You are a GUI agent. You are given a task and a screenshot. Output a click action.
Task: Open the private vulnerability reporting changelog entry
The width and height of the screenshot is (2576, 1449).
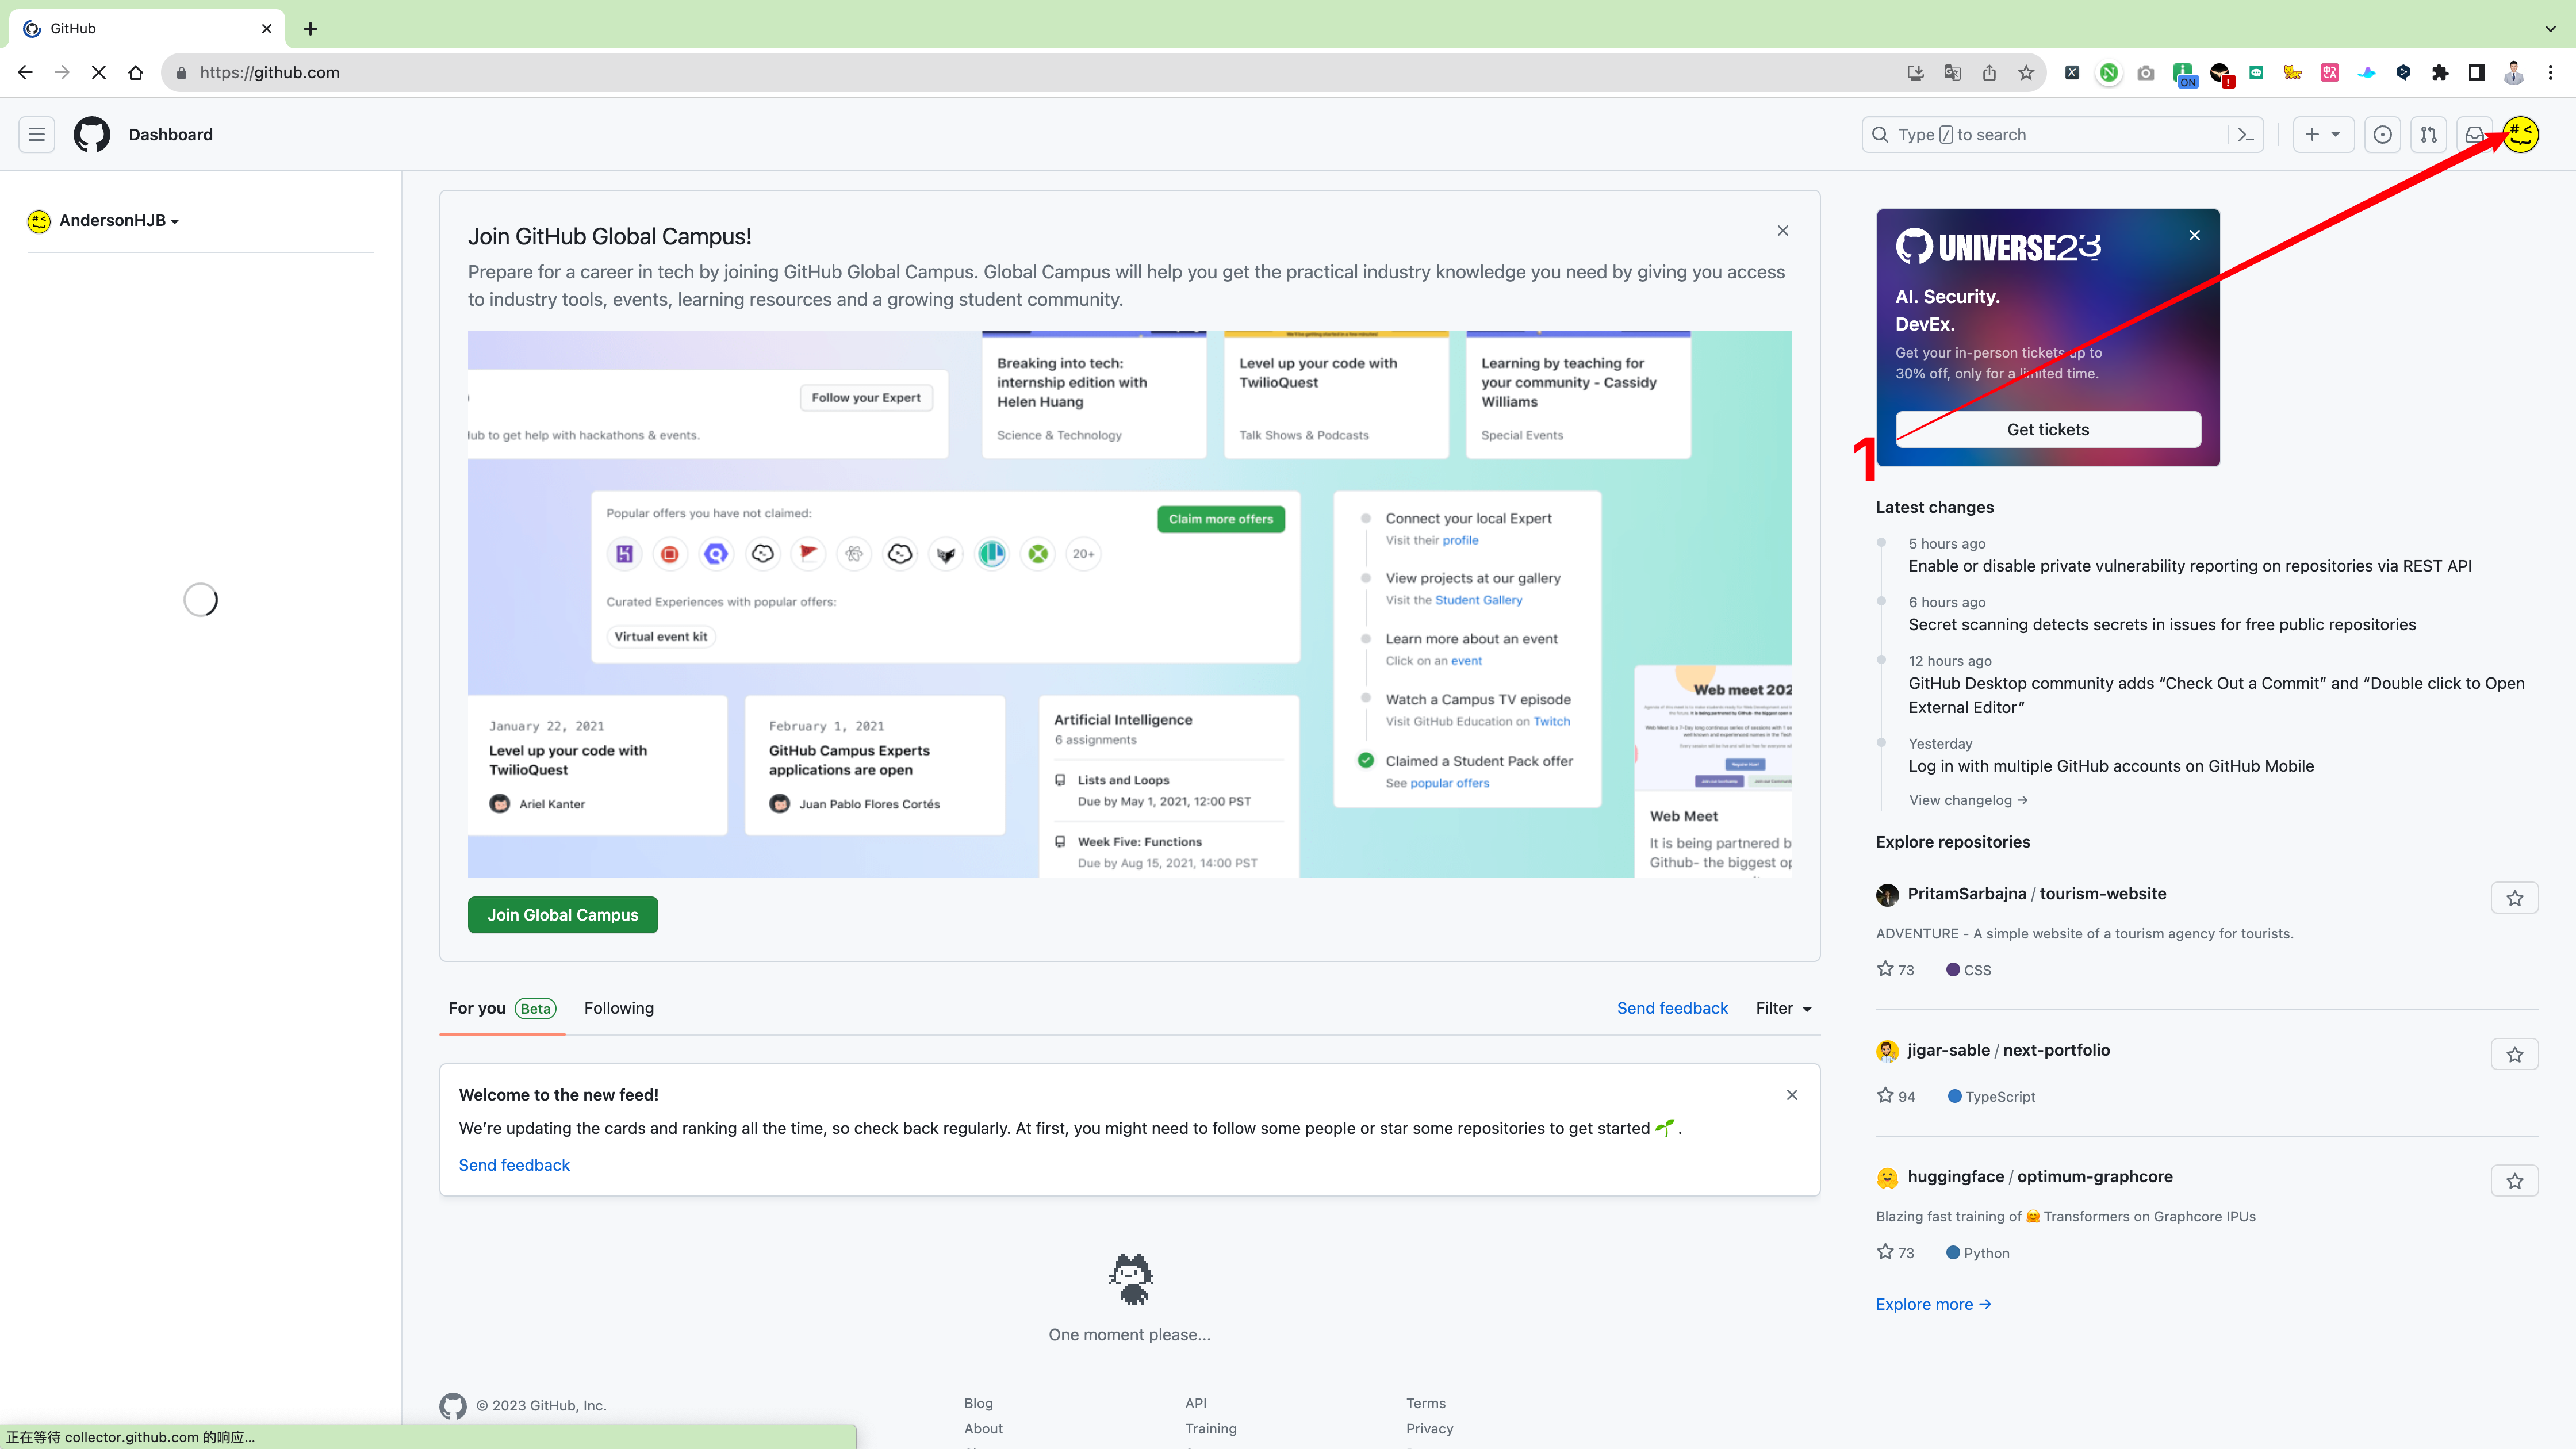(2190, 566)
